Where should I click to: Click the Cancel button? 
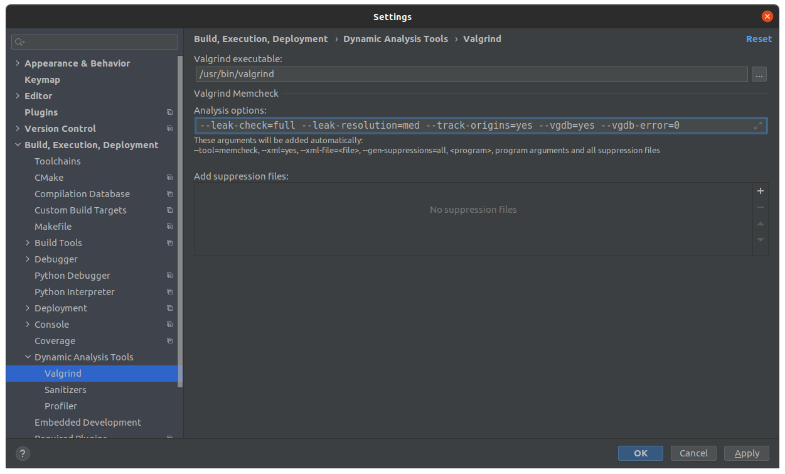tap(693, 453)
